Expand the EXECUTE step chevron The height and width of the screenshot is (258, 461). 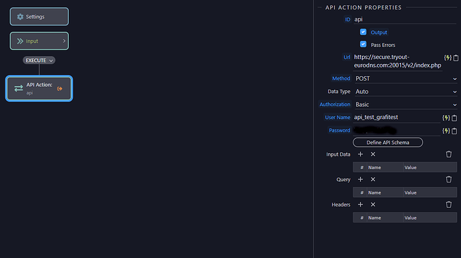pos(51,61)
